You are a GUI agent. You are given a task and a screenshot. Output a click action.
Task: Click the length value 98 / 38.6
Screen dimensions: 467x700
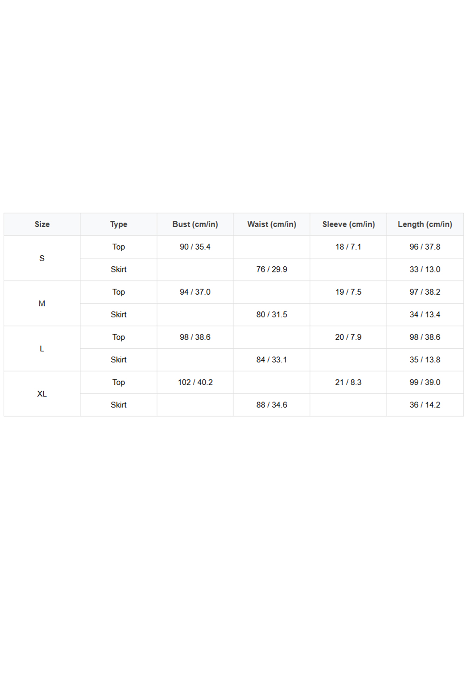tap(425, 337)
